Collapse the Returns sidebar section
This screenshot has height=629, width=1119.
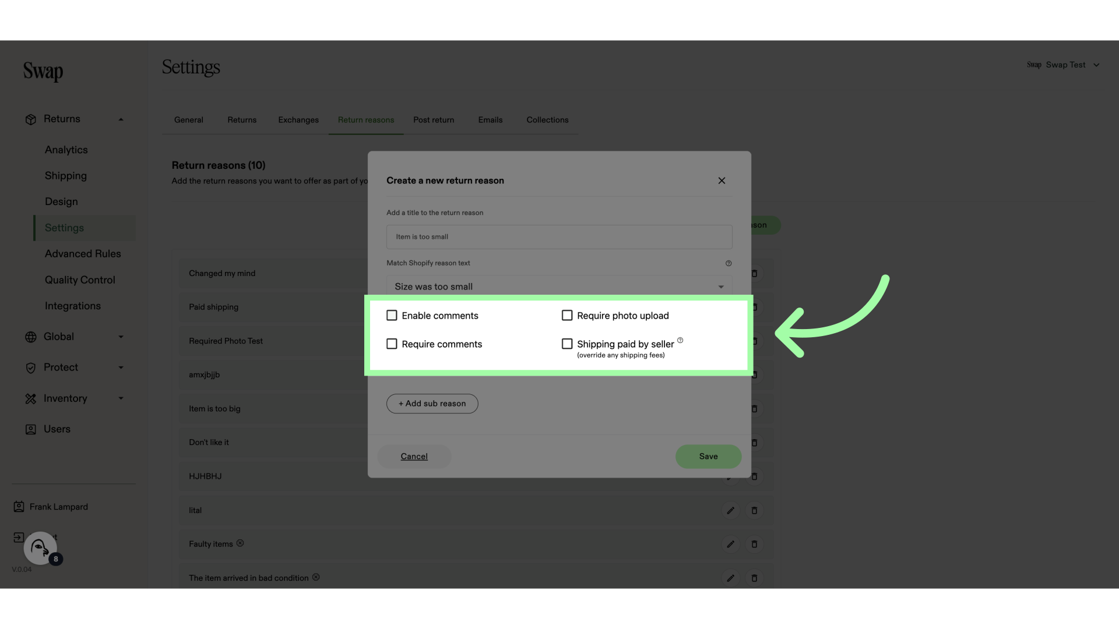(121, 119)
